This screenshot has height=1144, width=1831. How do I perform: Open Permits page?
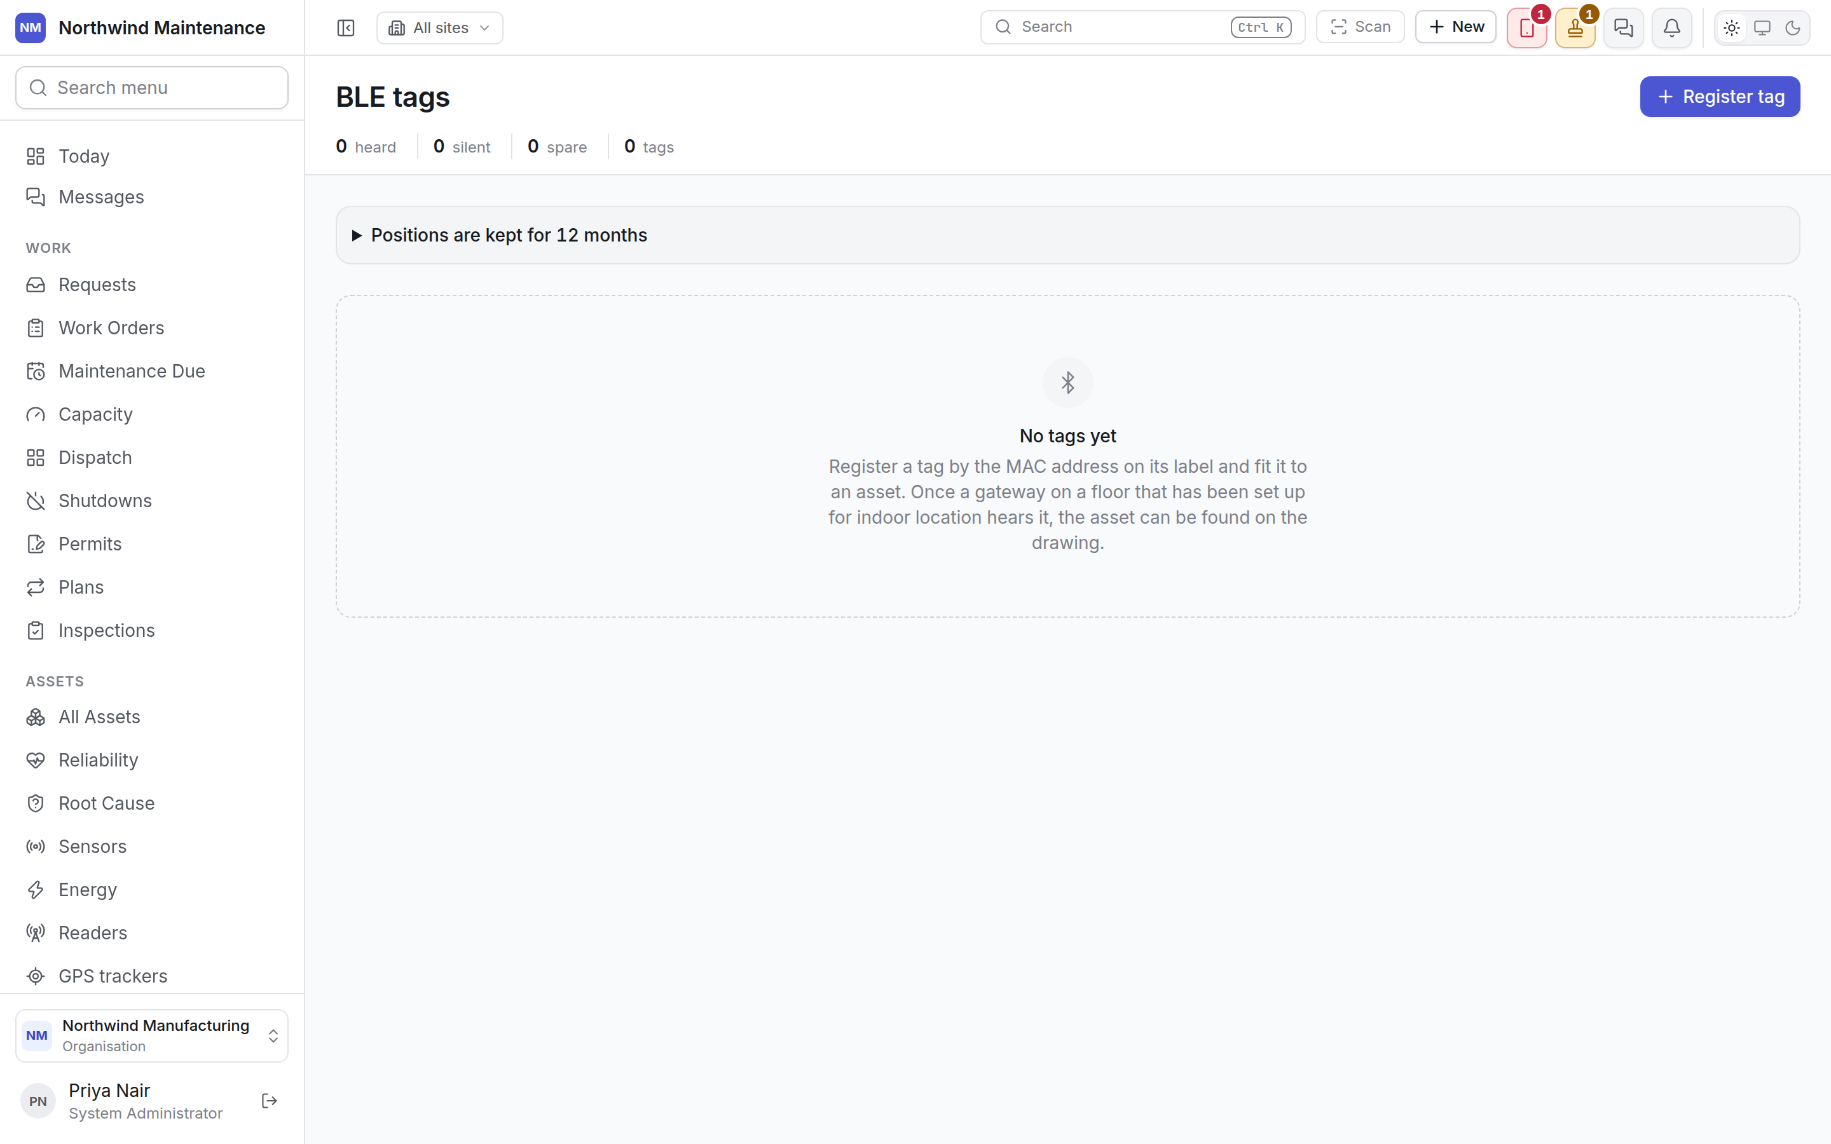pyautogui.click(x=152, y=544)
